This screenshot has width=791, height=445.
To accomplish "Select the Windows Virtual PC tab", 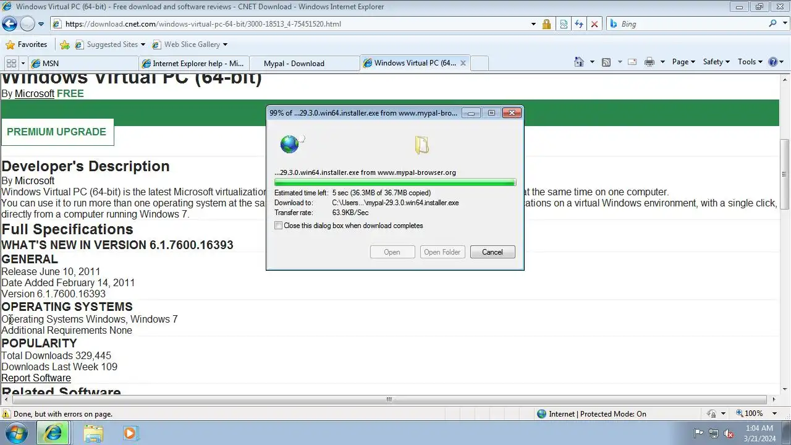I will [x=410, y=62].
